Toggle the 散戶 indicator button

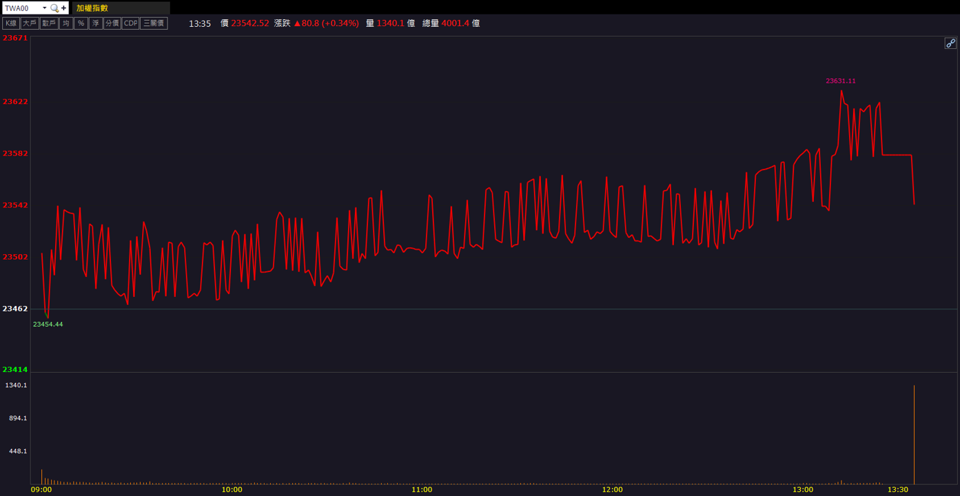click(x=49, y=23)
